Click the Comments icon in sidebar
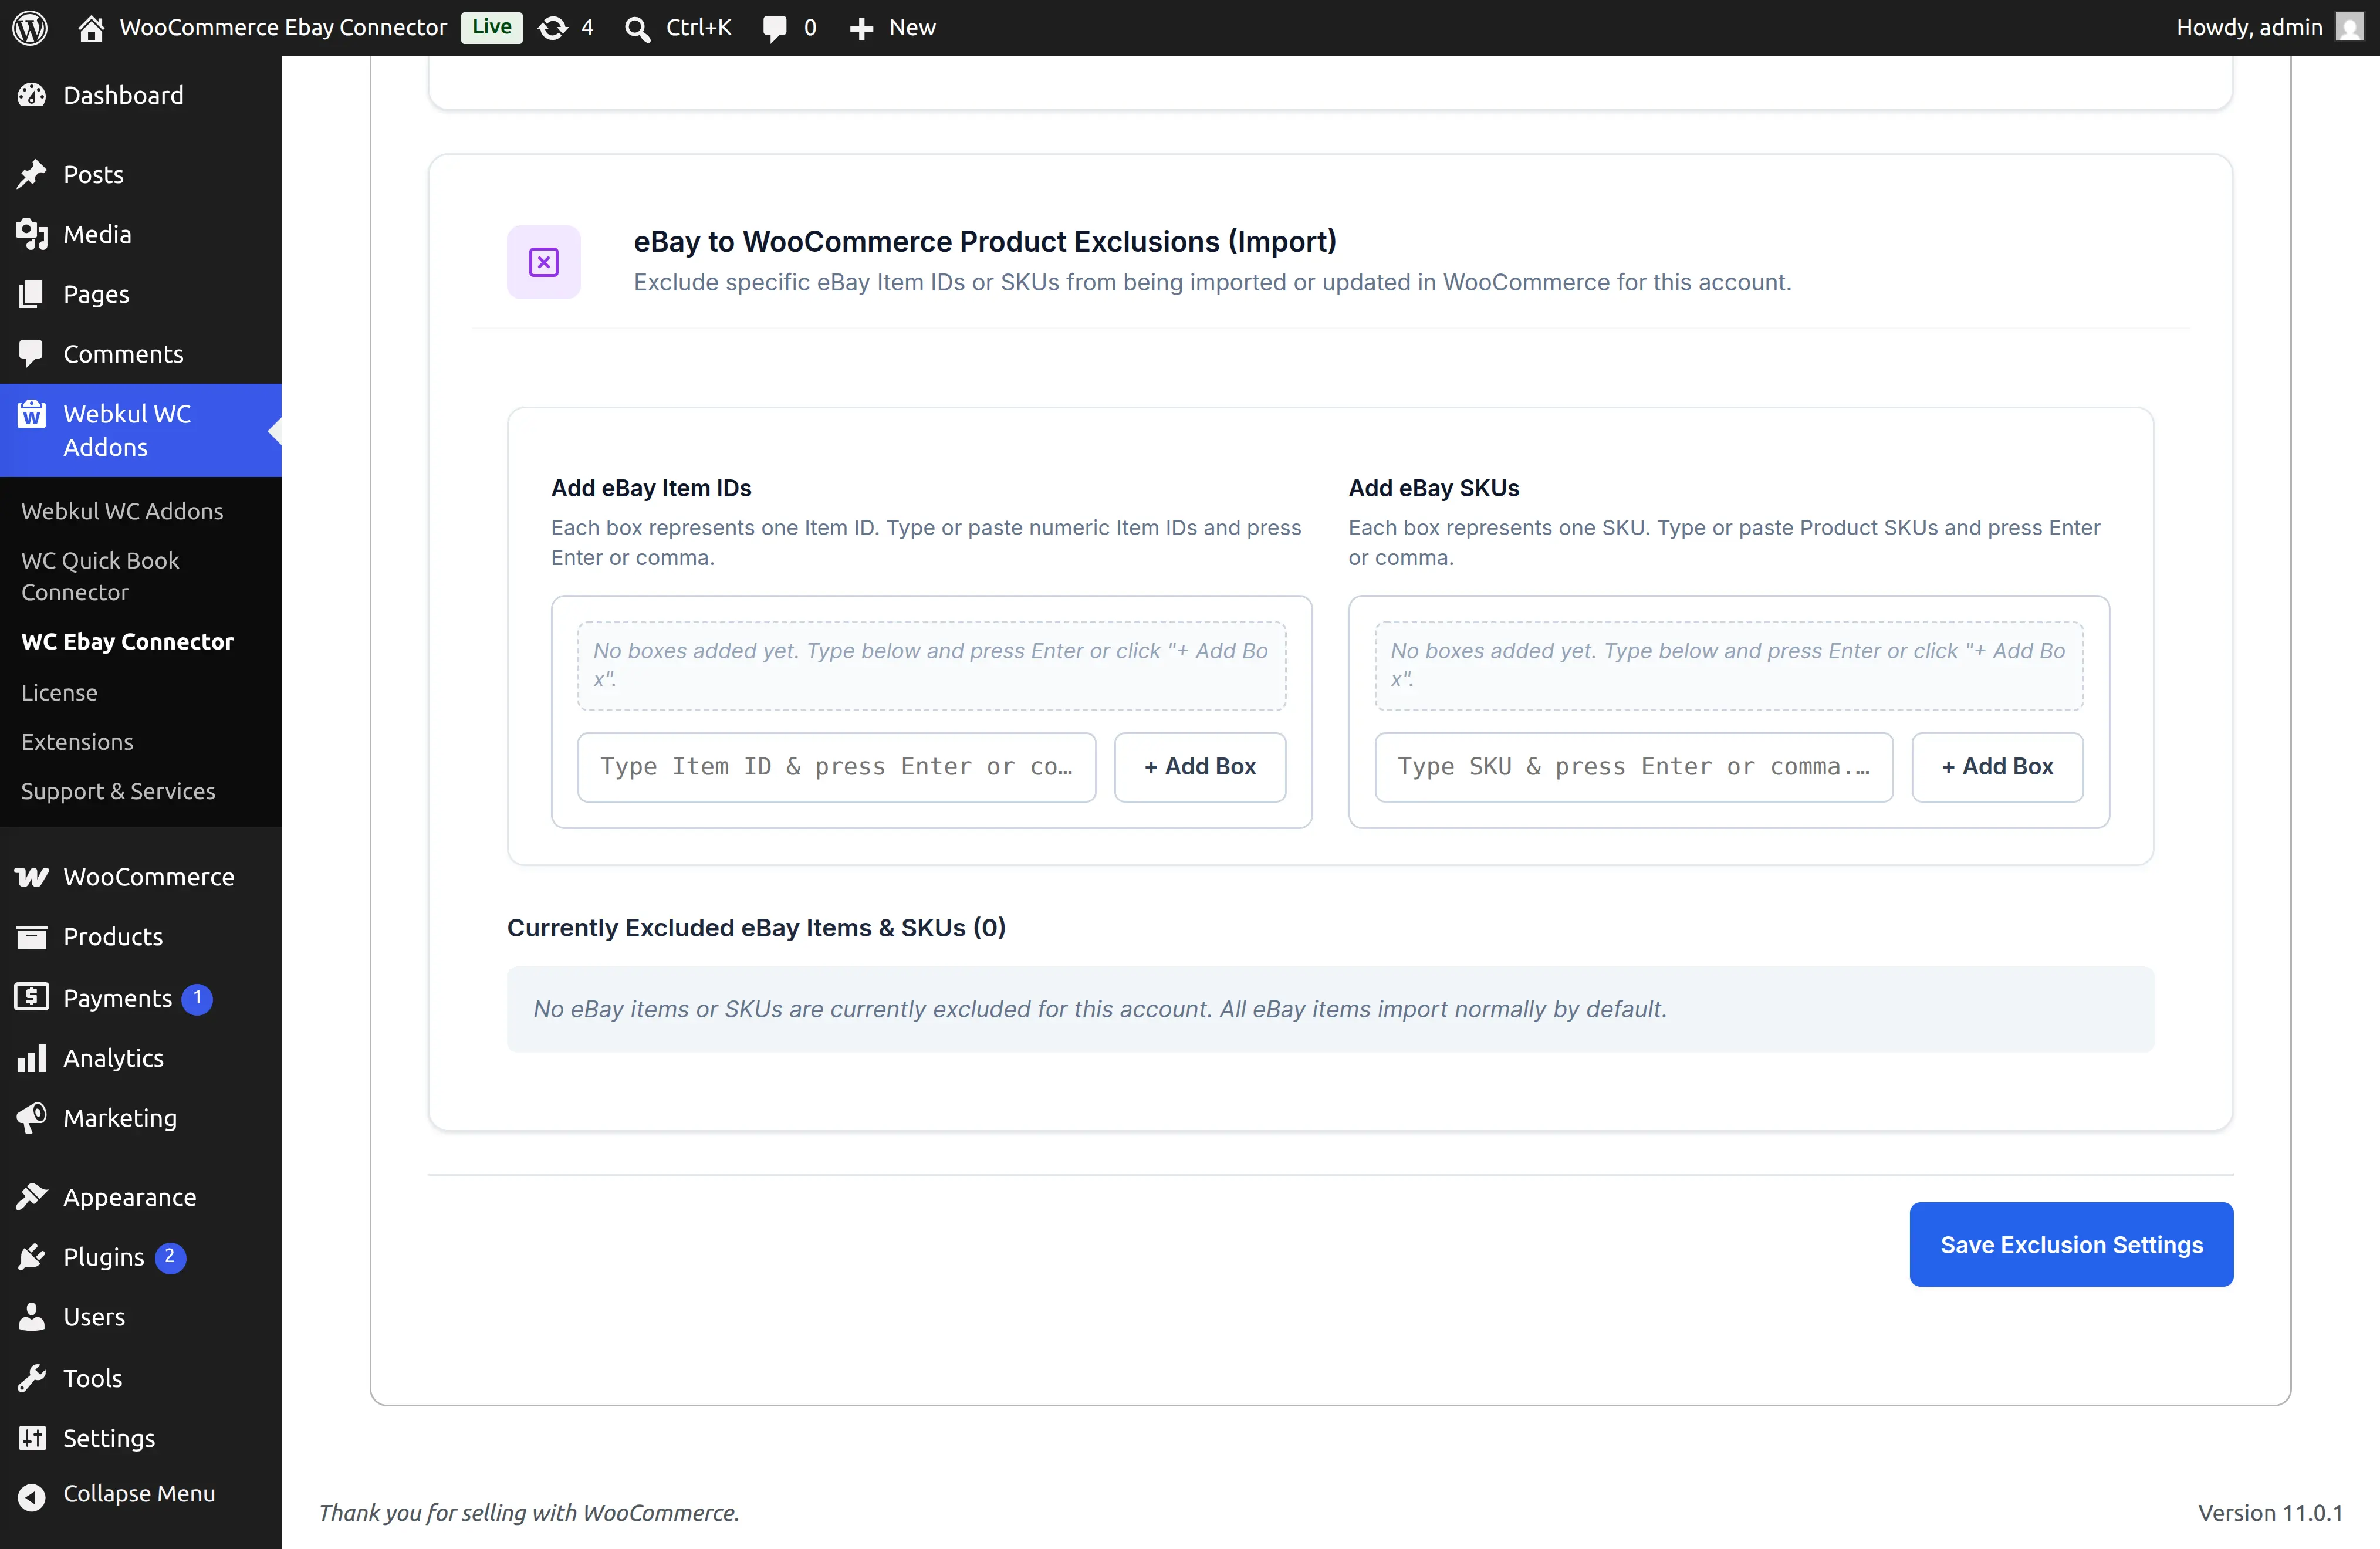The width and height of the screenshot is (2380, 1549). [x=32, y=353]
